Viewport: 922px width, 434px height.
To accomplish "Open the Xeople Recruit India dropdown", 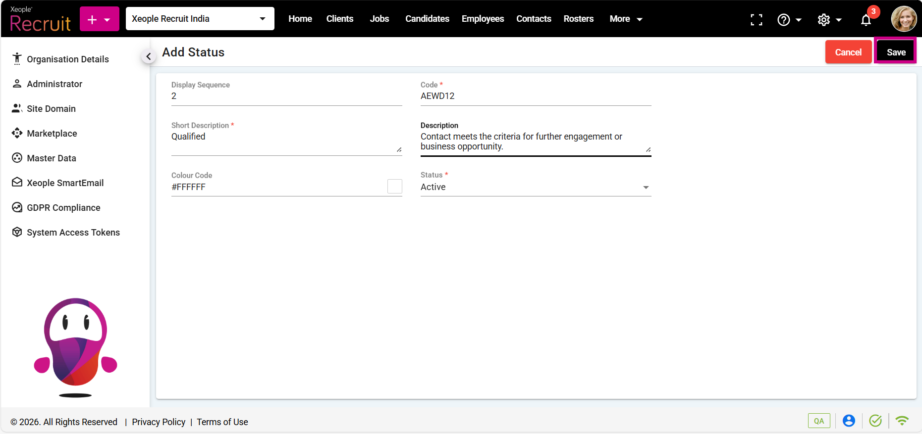I will (200, 19).
